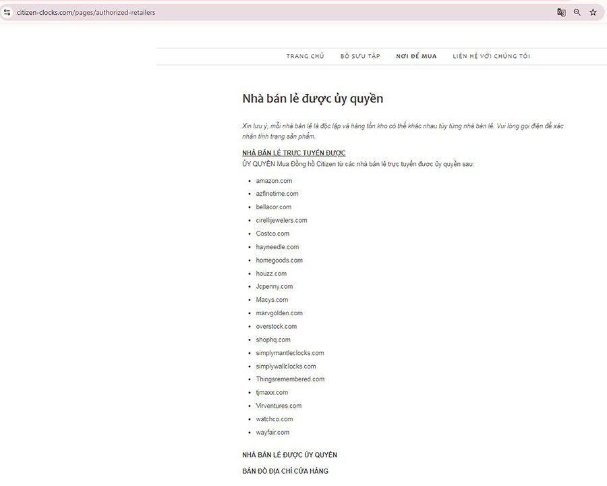The height and width of the screenshot is (486, 607).
Task: Open the translate page icon
Action: coord(561,12)
